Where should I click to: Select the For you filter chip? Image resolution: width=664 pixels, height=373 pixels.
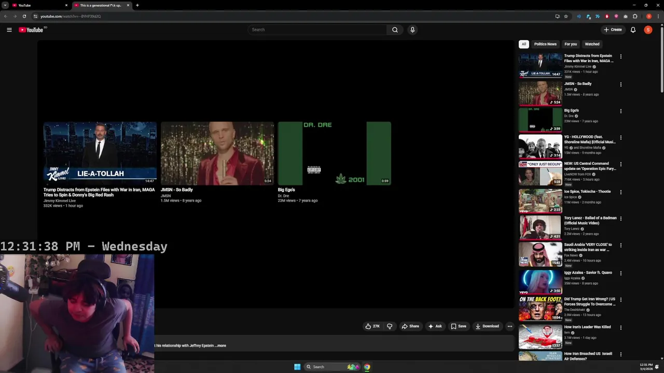point(571,44)
